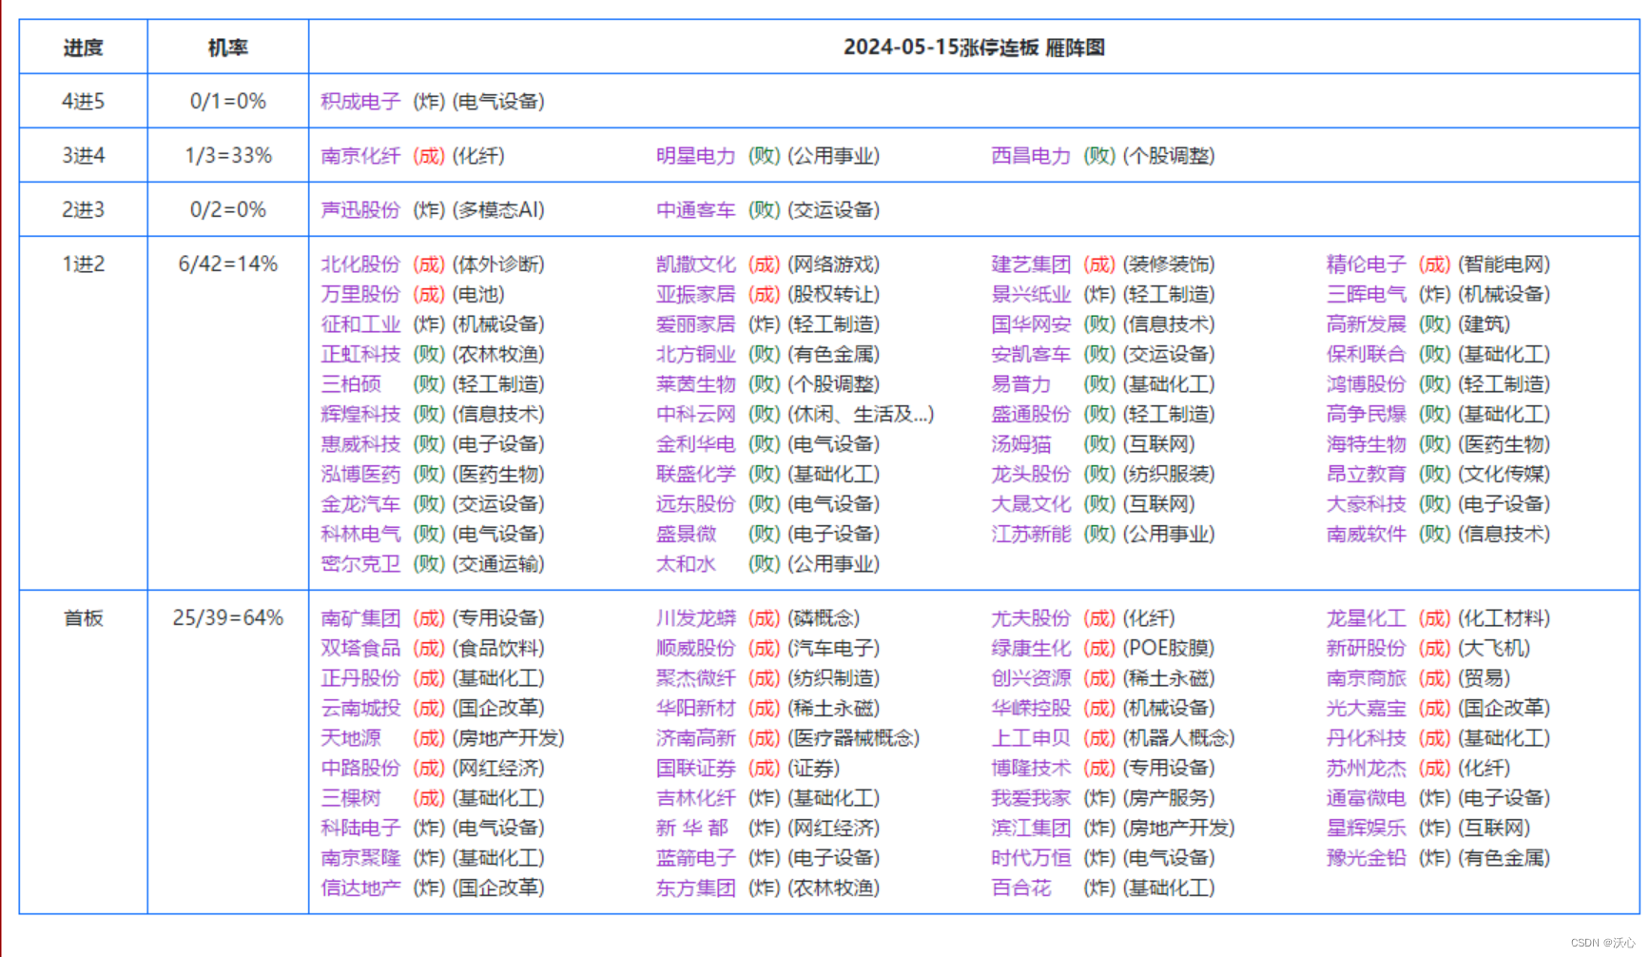Open 上工申贝 stock entry
The width and height of the screenshot is (1650, 957).
[x=1031, y=737]
